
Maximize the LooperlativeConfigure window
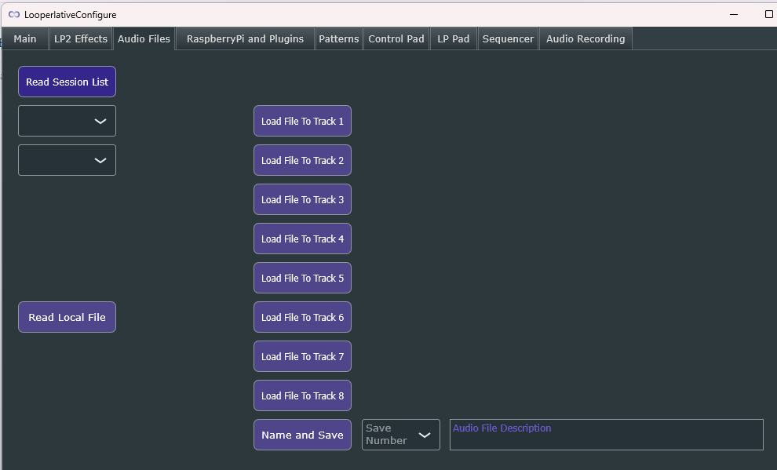769,14
